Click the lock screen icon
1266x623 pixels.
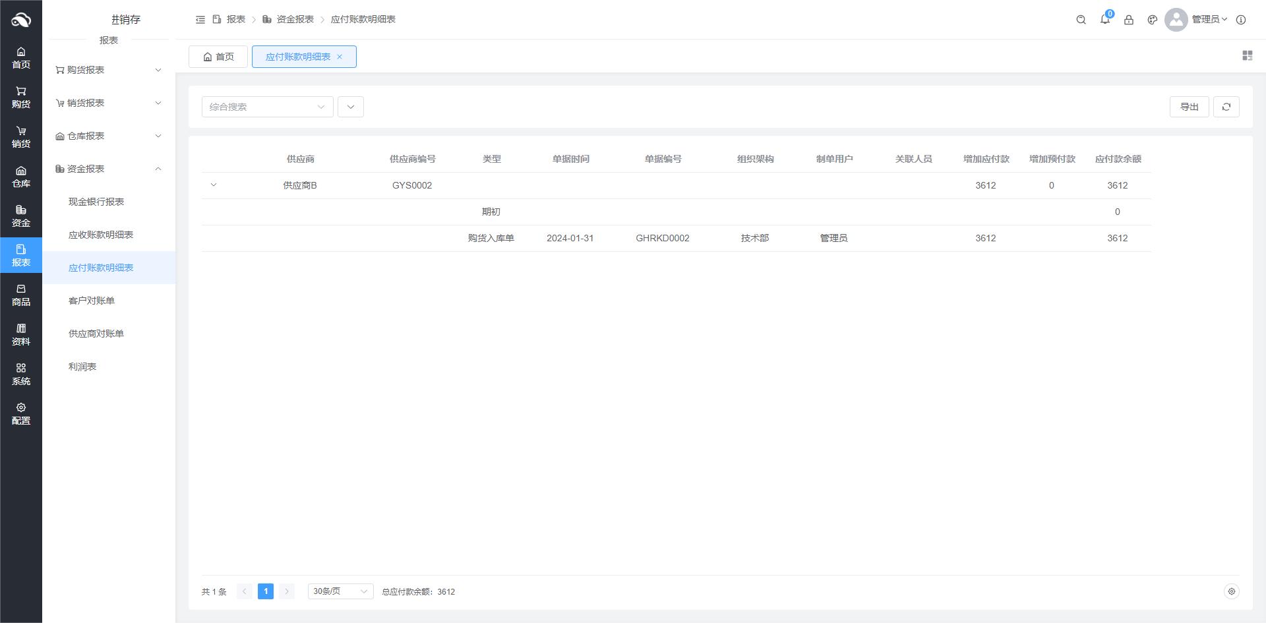tap(1128, 20)
